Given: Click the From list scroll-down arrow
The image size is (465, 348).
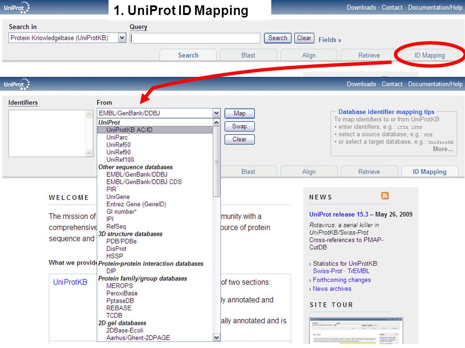Looking at the screenshot, I should tap(217, 337).
